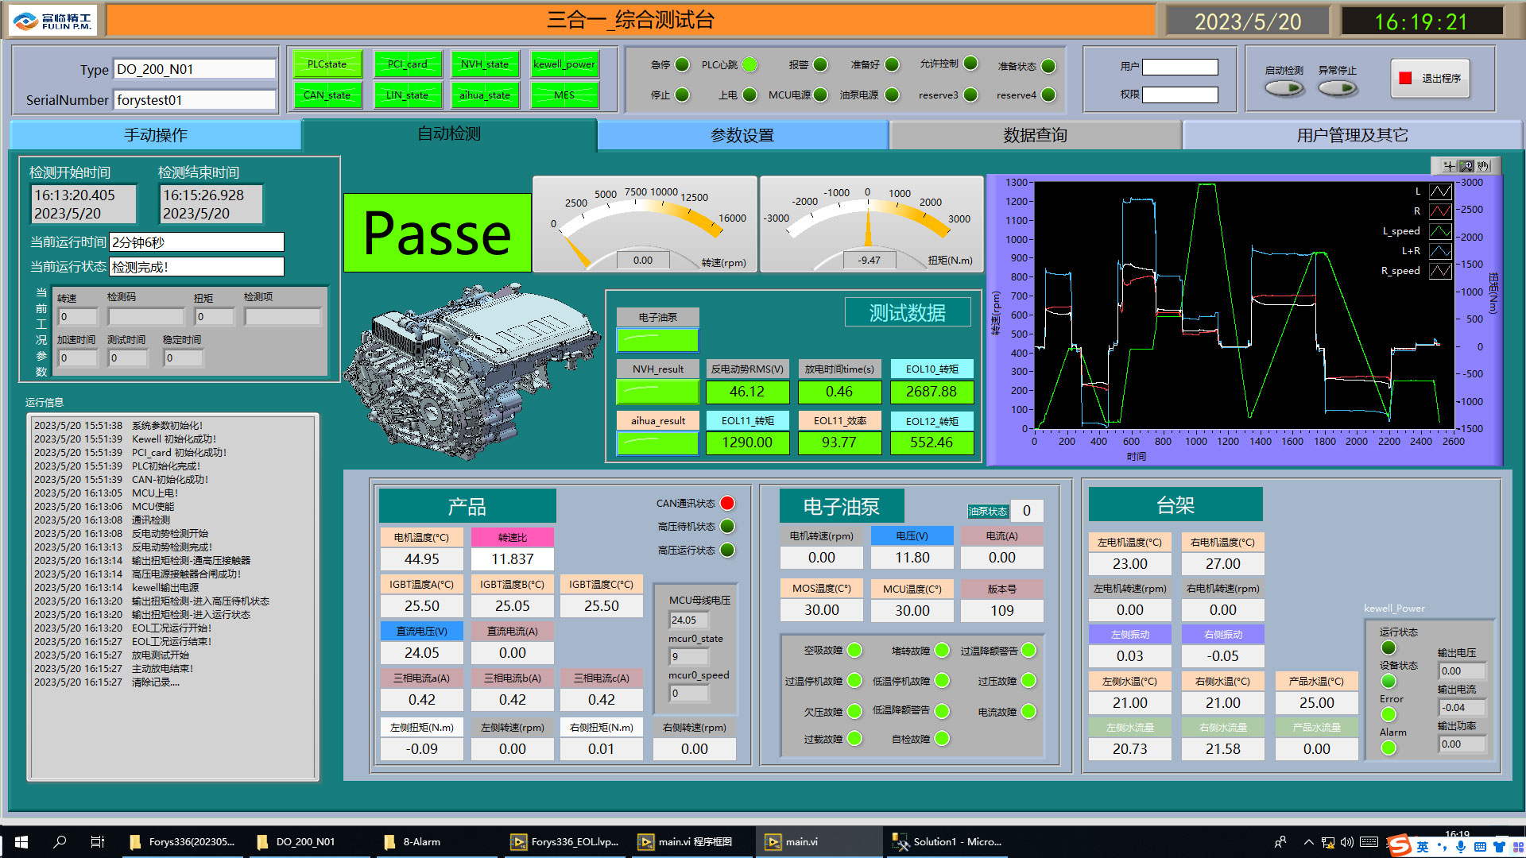Click the 准备好 indicator light
The height and width of the screenshot is (858, 1526).
coord(892,64)
